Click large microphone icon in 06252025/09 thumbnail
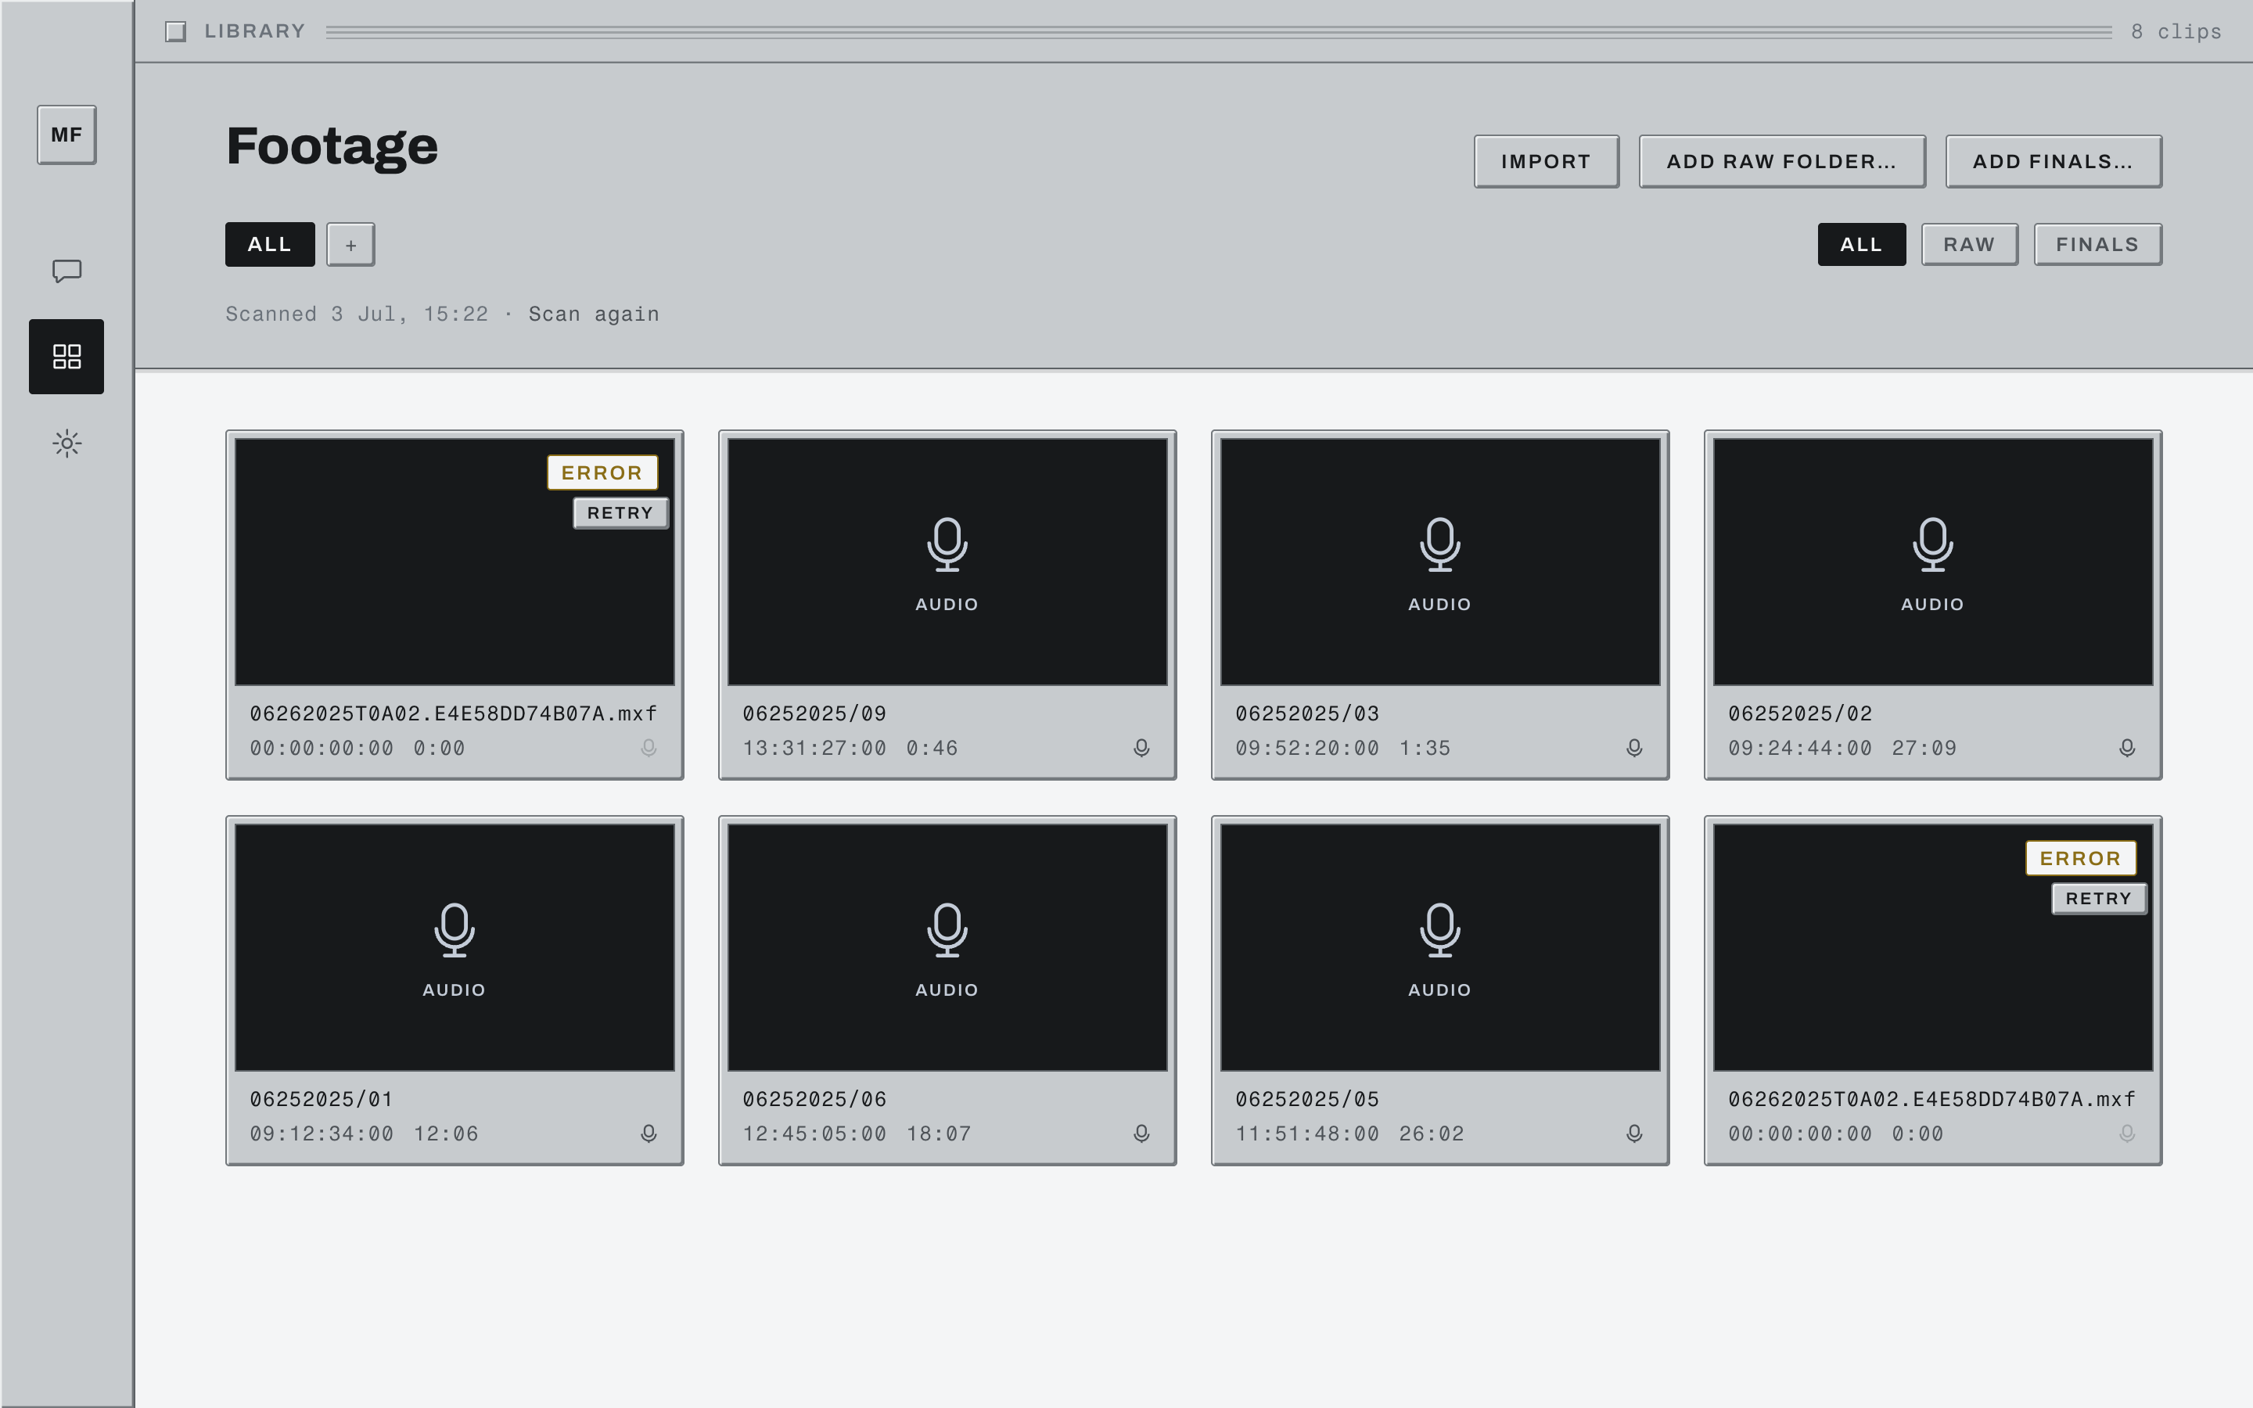 pyautogui.click(x=947, y=544)
